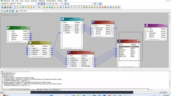Click the first output tab scroll arrow
The height and width of the screenshot is (96, 171).
[x=3, y=90]
